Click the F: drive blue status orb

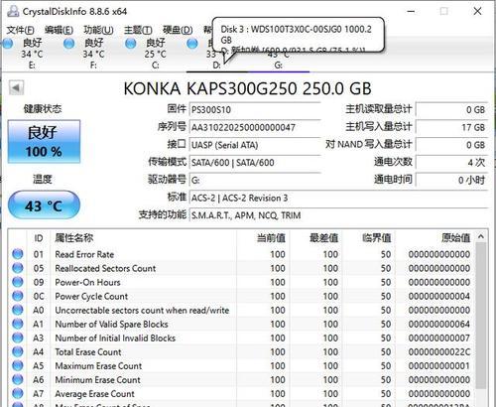click(69, 44)
